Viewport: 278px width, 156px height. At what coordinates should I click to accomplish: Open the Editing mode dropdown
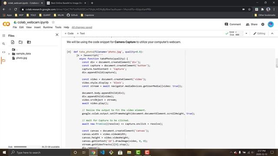click(259, 33)
